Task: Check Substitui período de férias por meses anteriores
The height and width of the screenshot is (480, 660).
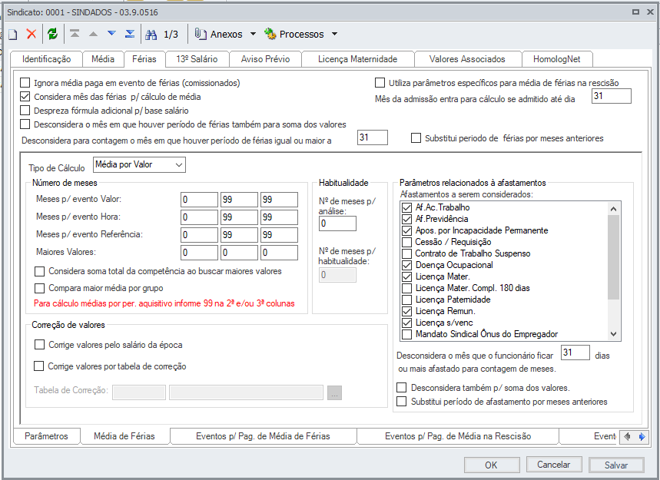Action: pos(416,138)
